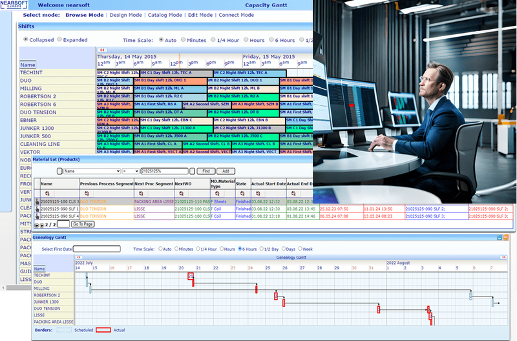517x341 pixels.
Task: Clear the Actual End Date column filter
Action: pos(293,193)
